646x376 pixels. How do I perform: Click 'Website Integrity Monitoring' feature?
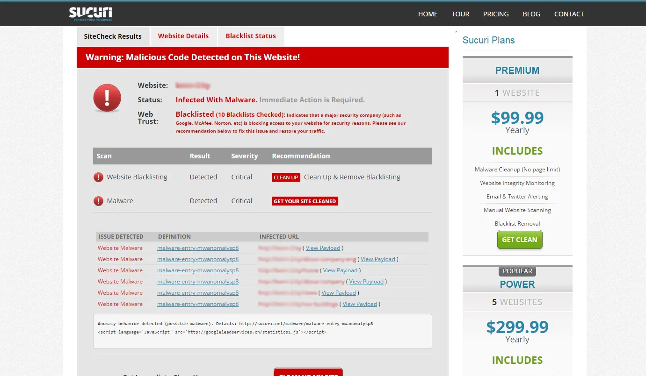pos(517,183)
